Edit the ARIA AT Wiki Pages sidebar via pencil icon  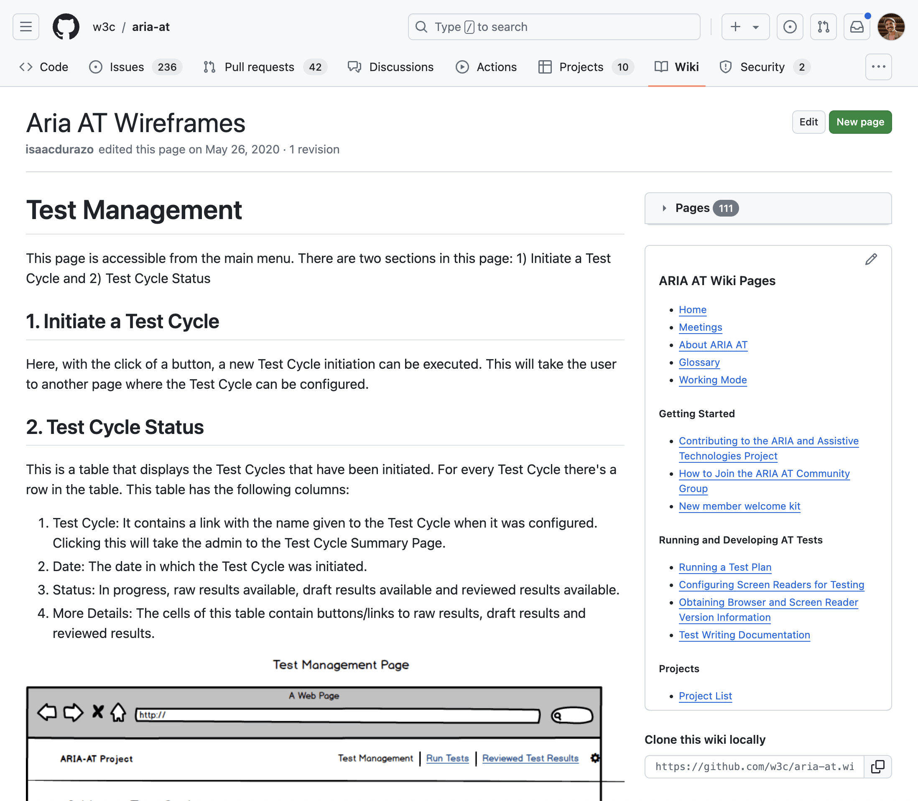click(871, 259)
